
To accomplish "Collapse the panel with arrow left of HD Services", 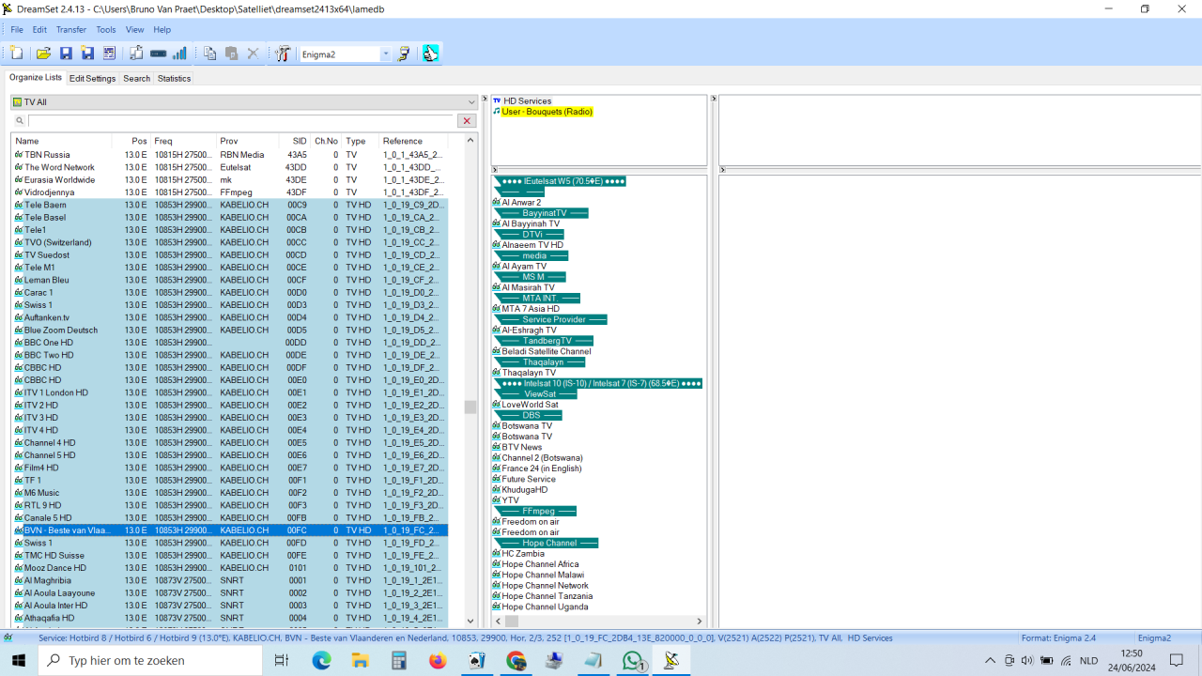I will [x=485, y=100].
